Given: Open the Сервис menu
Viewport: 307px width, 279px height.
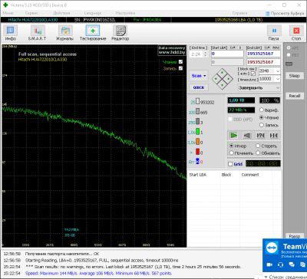Looking at the screenshot, I should pyautogui.click(x=32, y=13).
